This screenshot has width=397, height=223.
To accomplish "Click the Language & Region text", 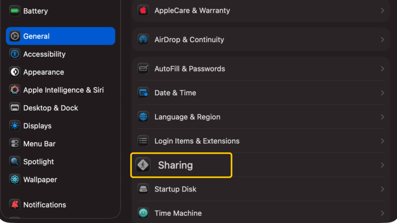I will (187, 117).
